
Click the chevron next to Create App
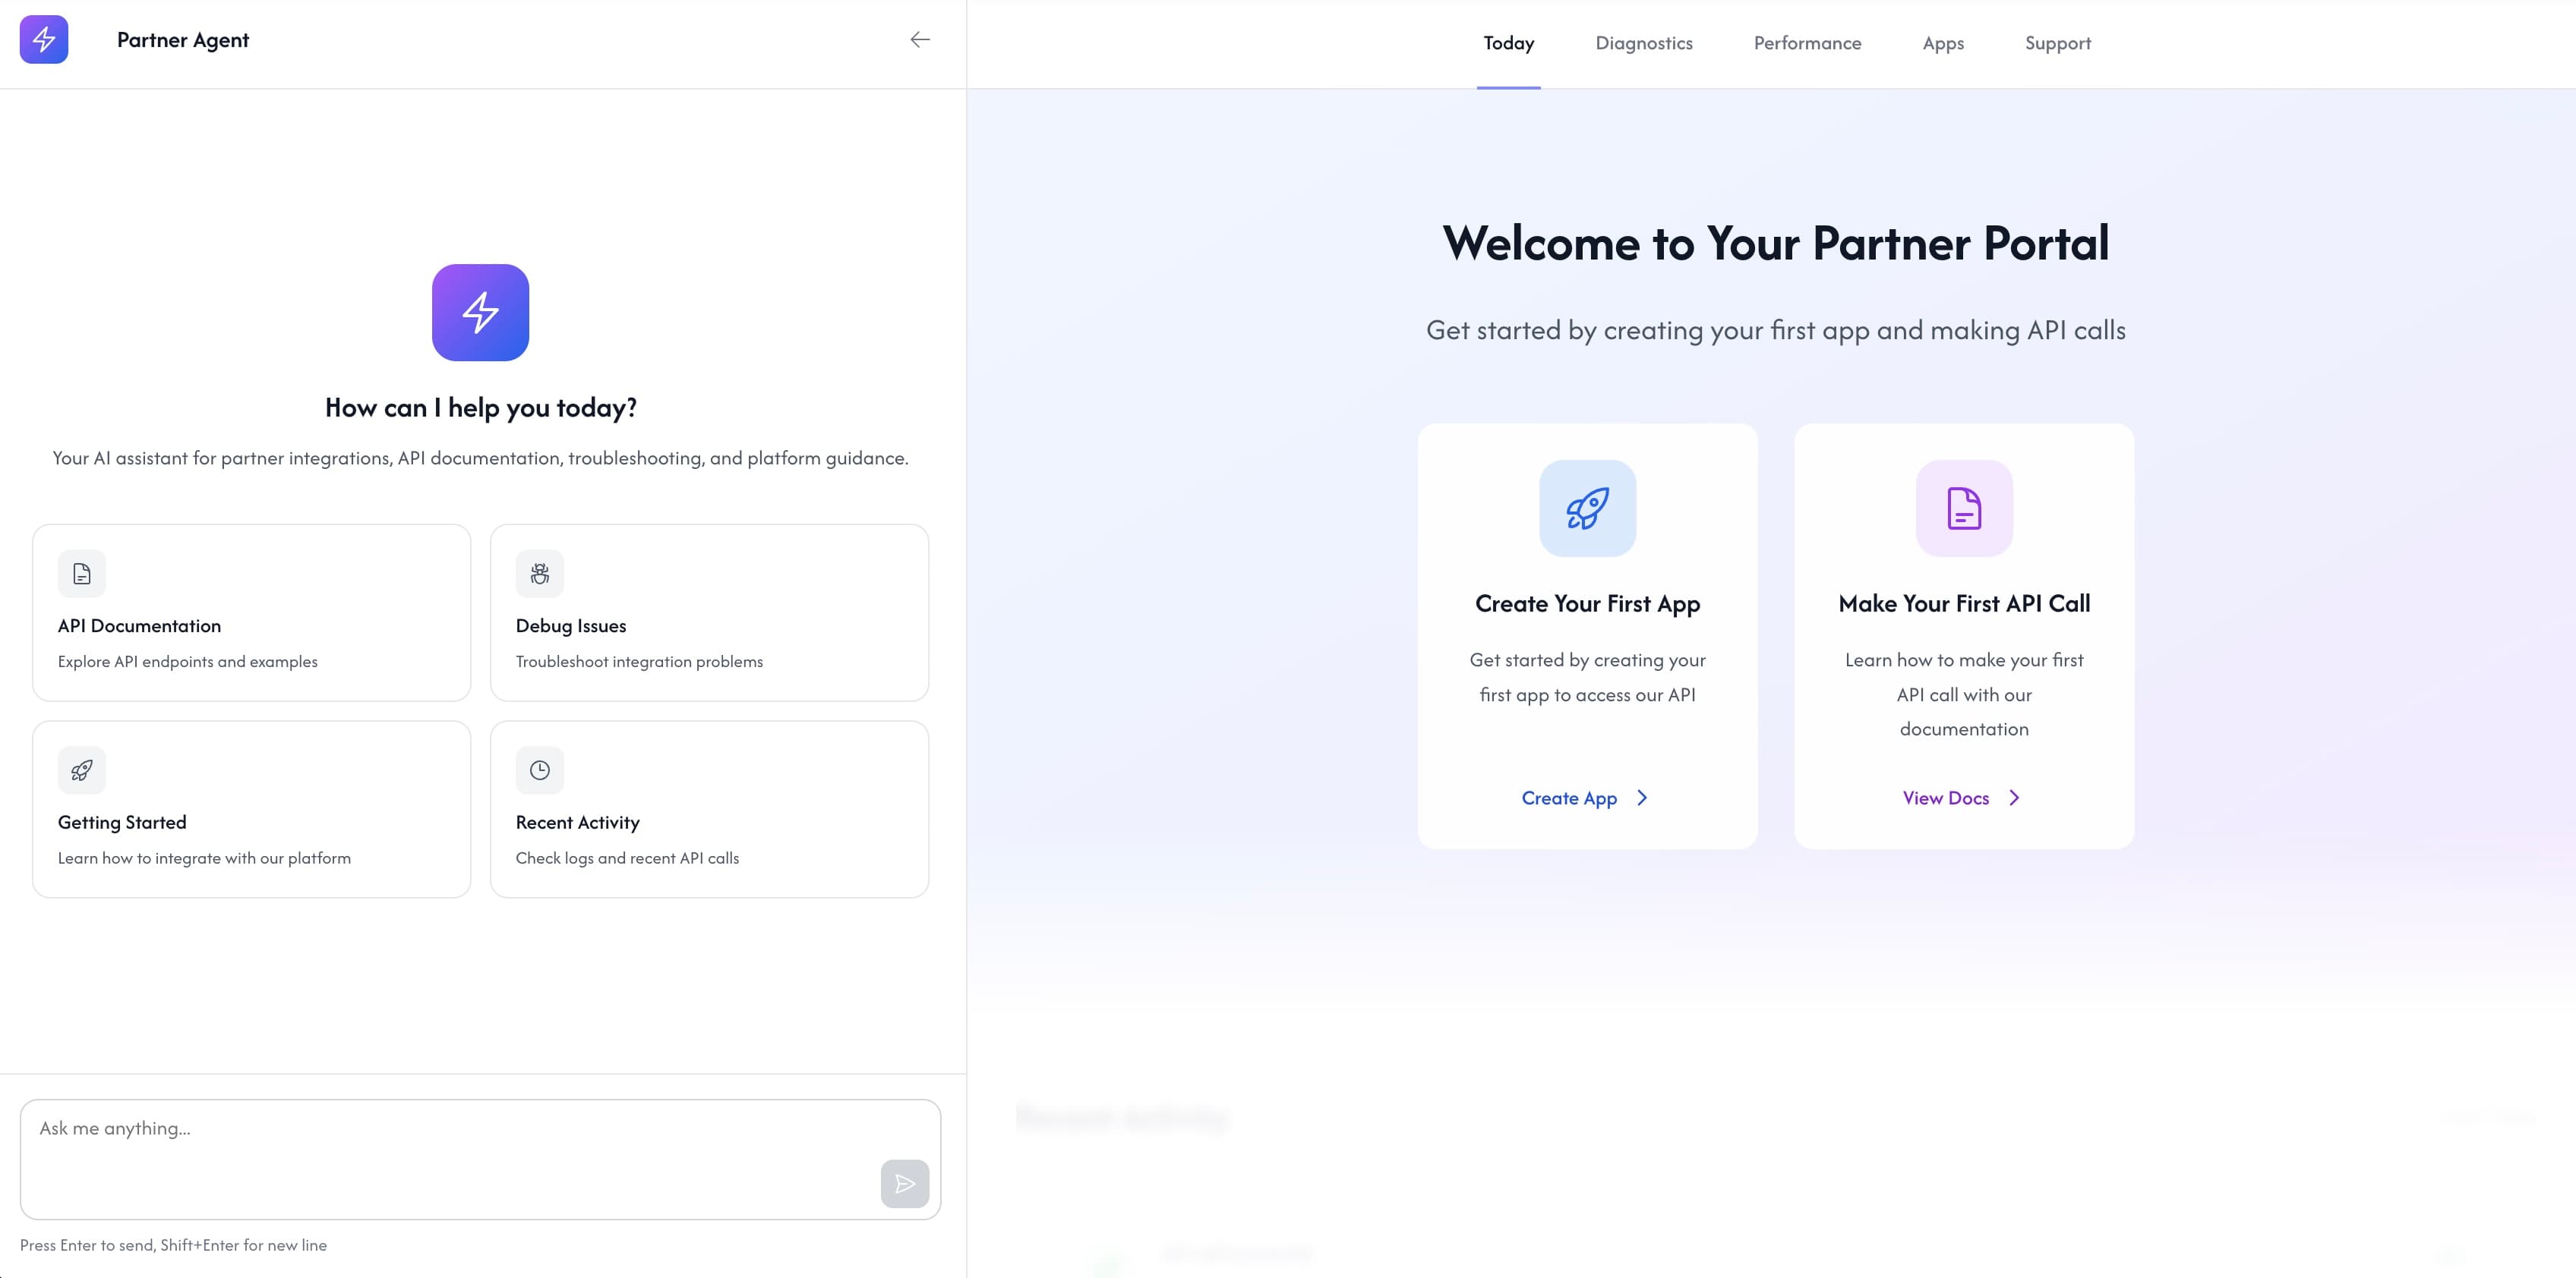(1643, 798)
